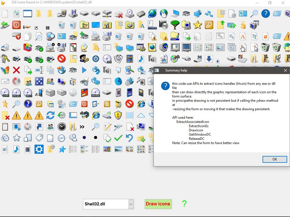Click the pie chart icon
Viewport: 290px width, 217px height.
(x=118, y=81)
